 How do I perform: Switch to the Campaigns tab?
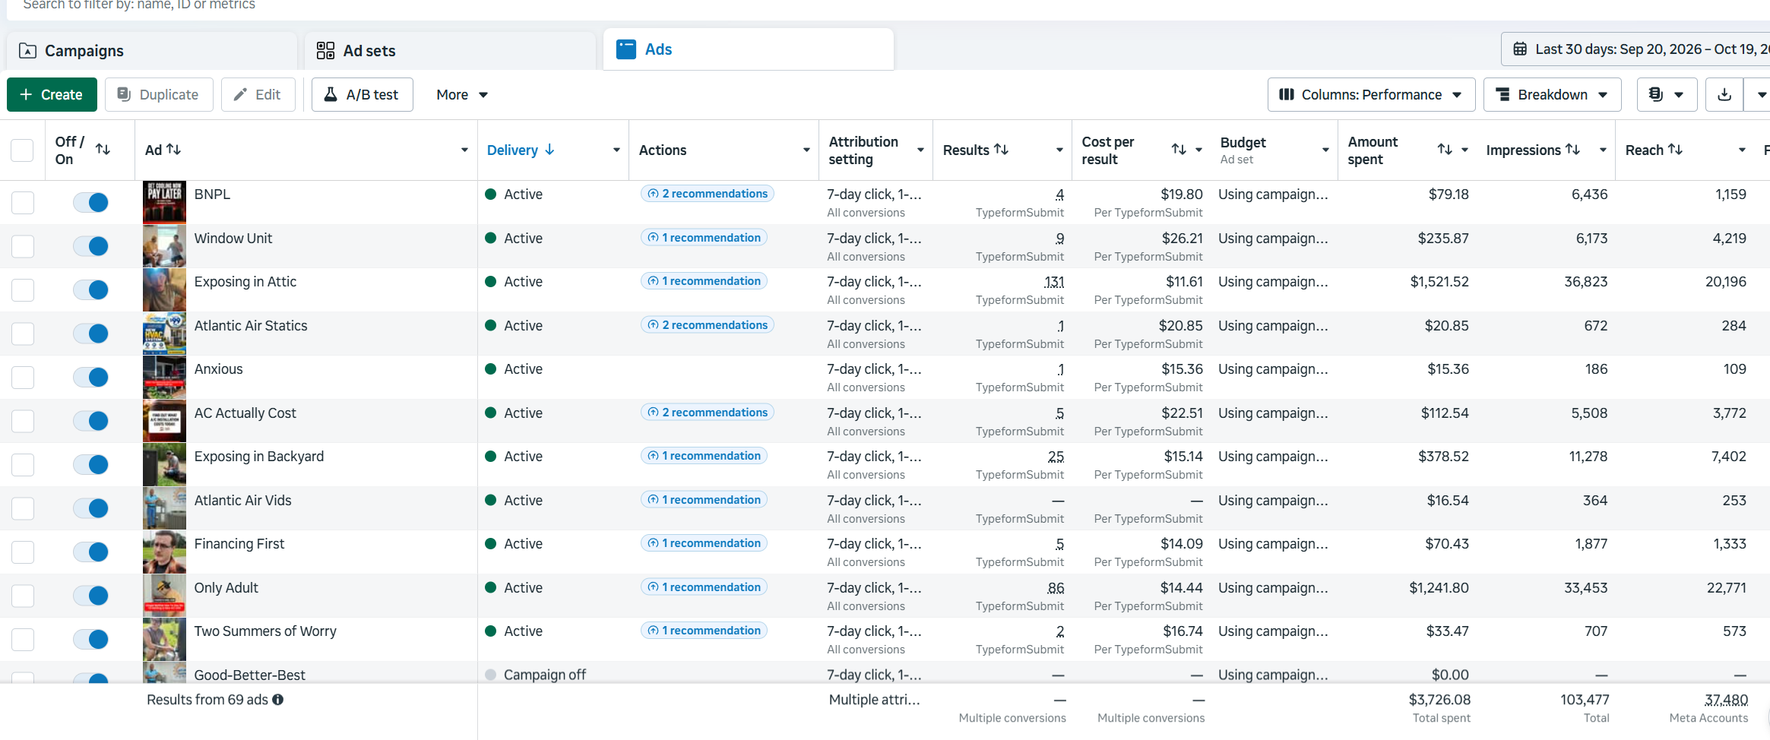pos(152,51)
